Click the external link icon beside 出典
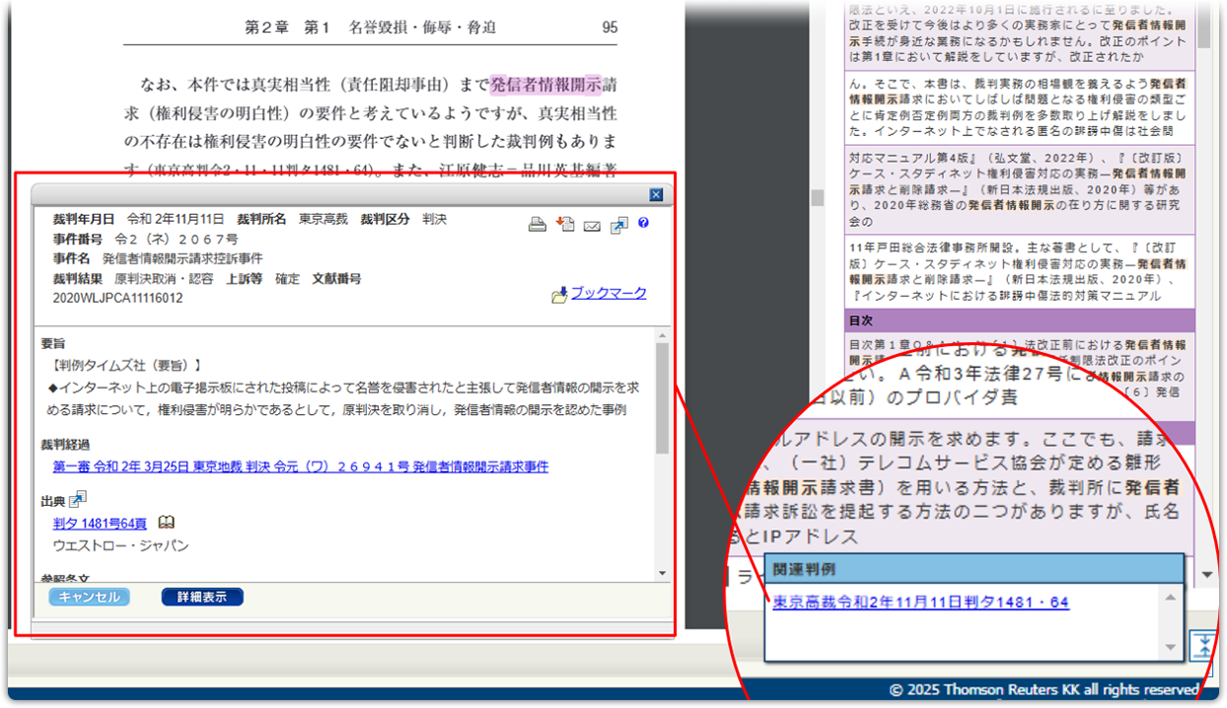Viewport: 1227px width, 708px height. point(79,499)
